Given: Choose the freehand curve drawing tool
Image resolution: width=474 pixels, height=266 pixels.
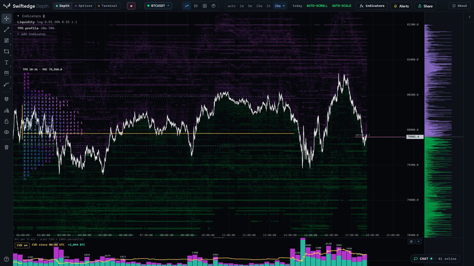Looking at the screenshot, I should [x=7, y=84].
